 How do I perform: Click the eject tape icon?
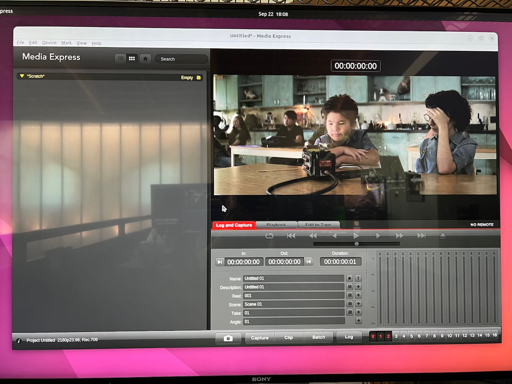[443, 236]
